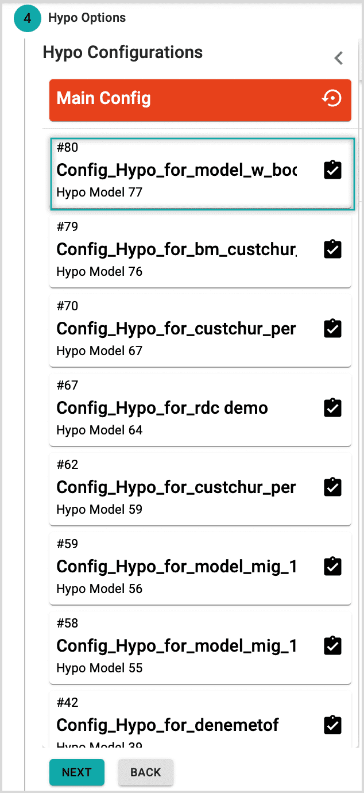364x793 pixels.
Task: Click clipboard-check icon for config #59
Action: (333, 566)
